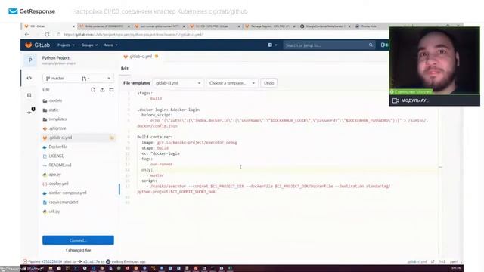
Task: Open the Projects menu in GitLab navbar
Action: (66, 45)
